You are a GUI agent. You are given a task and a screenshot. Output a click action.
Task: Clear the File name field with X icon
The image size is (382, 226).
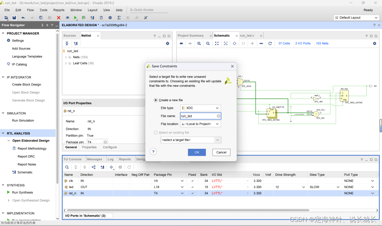(219, 116)
